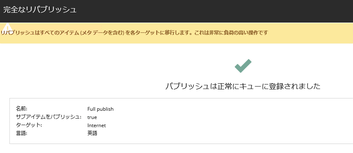The image size is (353, 153).
Task: Click the 言語 label
Action: coord(21,133)
